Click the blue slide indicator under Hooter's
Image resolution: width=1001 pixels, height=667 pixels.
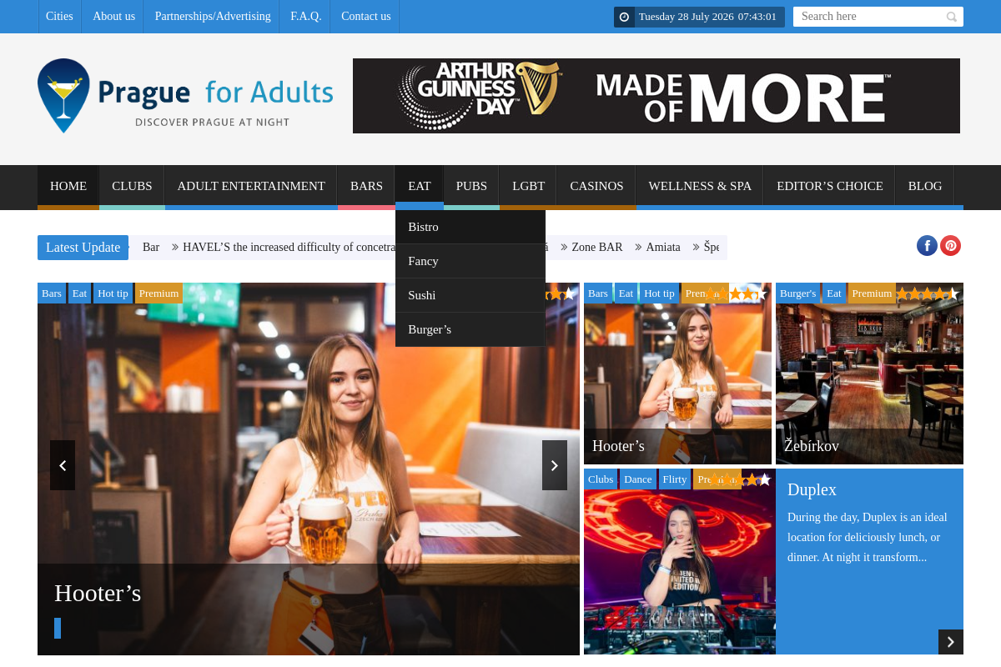(58, 628)
